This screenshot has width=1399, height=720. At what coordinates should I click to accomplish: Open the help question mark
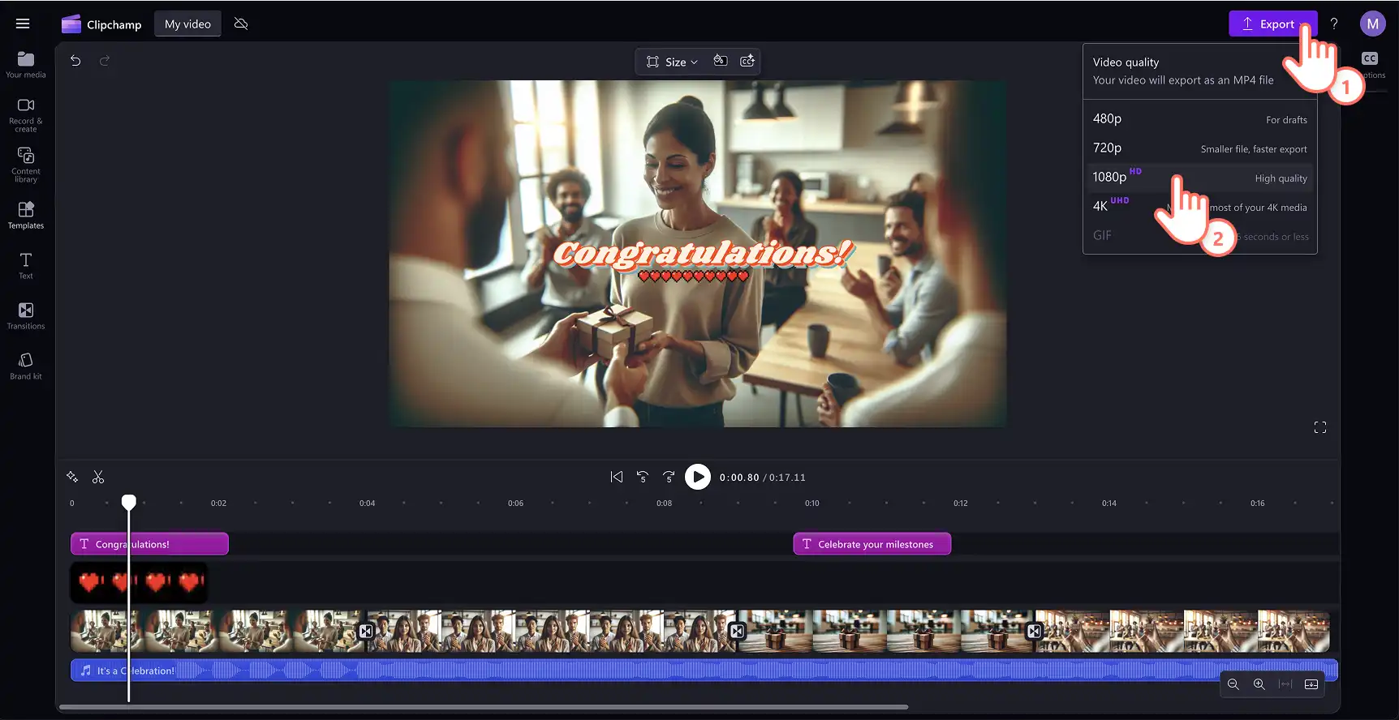pos(1334,24)
